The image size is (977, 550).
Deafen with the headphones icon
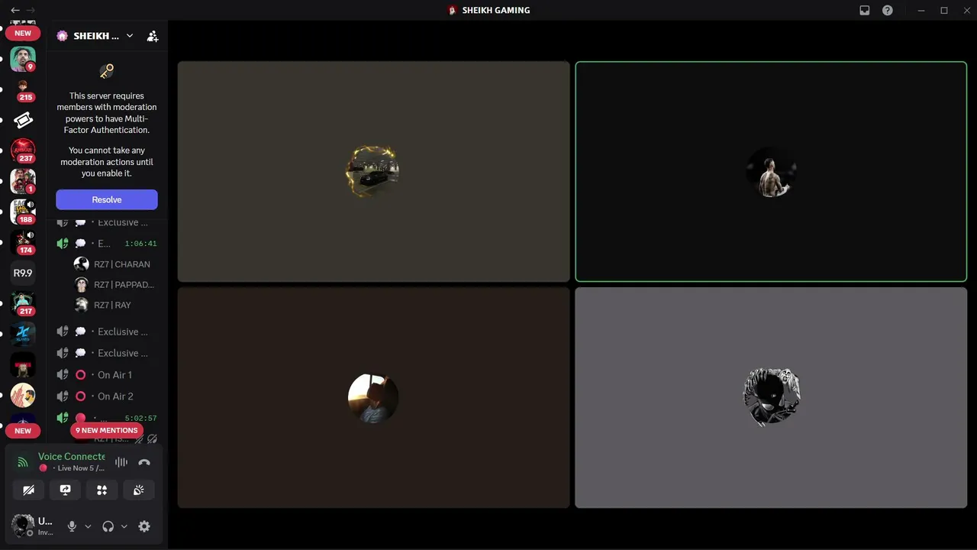108,526
